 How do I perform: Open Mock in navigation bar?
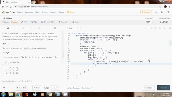[37, 12]
